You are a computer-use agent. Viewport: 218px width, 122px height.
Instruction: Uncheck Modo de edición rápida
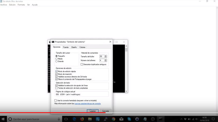pyautogui.click(x=57, y=71)
